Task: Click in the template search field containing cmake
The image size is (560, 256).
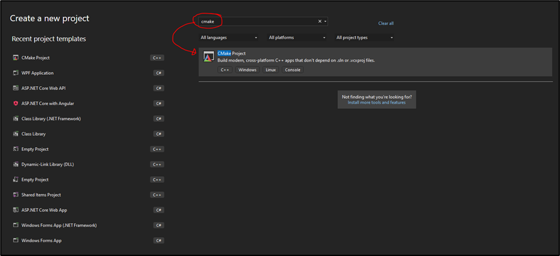Action: tap(263, 21)
